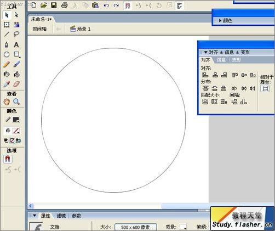Expand the 颜色 panel
275x231 pixels.
[x=220, y=20]
